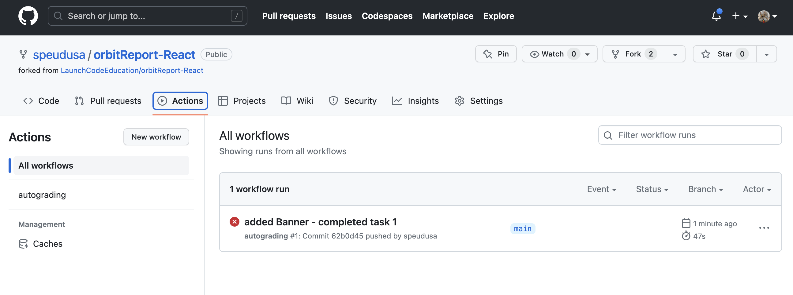Click the Insights graph tab icon
The image size is (793, 295).
click(397, 101)
